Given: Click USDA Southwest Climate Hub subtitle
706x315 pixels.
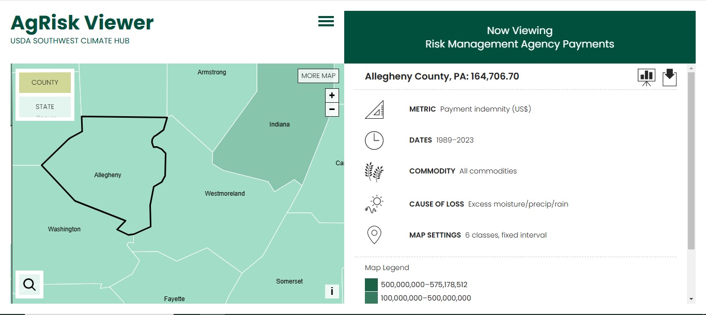Looking at the screenshot, I should [x=70, y=41].
